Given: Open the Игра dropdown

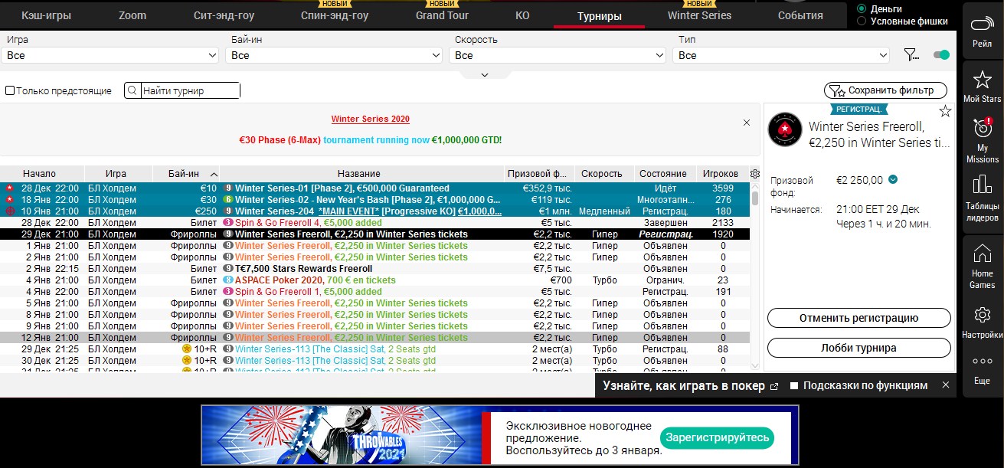Looking at the screenshot, I should pyautogui.click(x=111, y=55).
